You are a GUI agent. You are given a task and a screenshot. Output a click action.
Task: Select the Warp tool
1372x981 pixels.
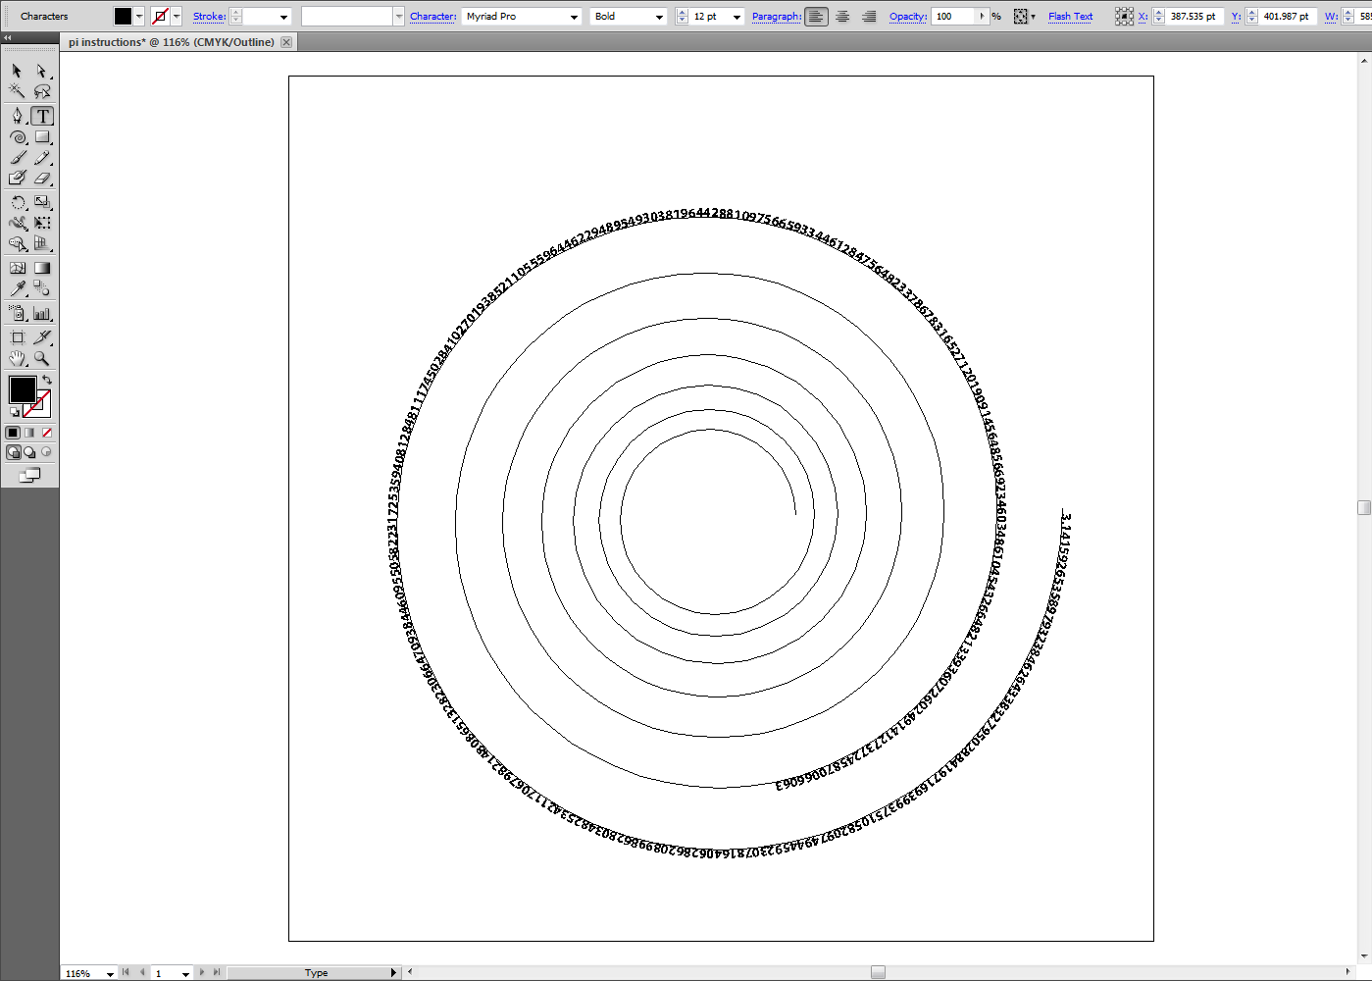point(17,223)
